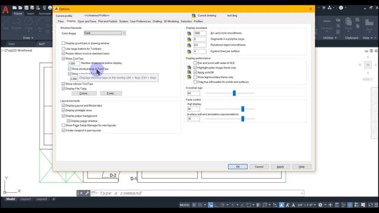
Task: Toggle Show rollover ToolTips checkbox
Action: 63,84
